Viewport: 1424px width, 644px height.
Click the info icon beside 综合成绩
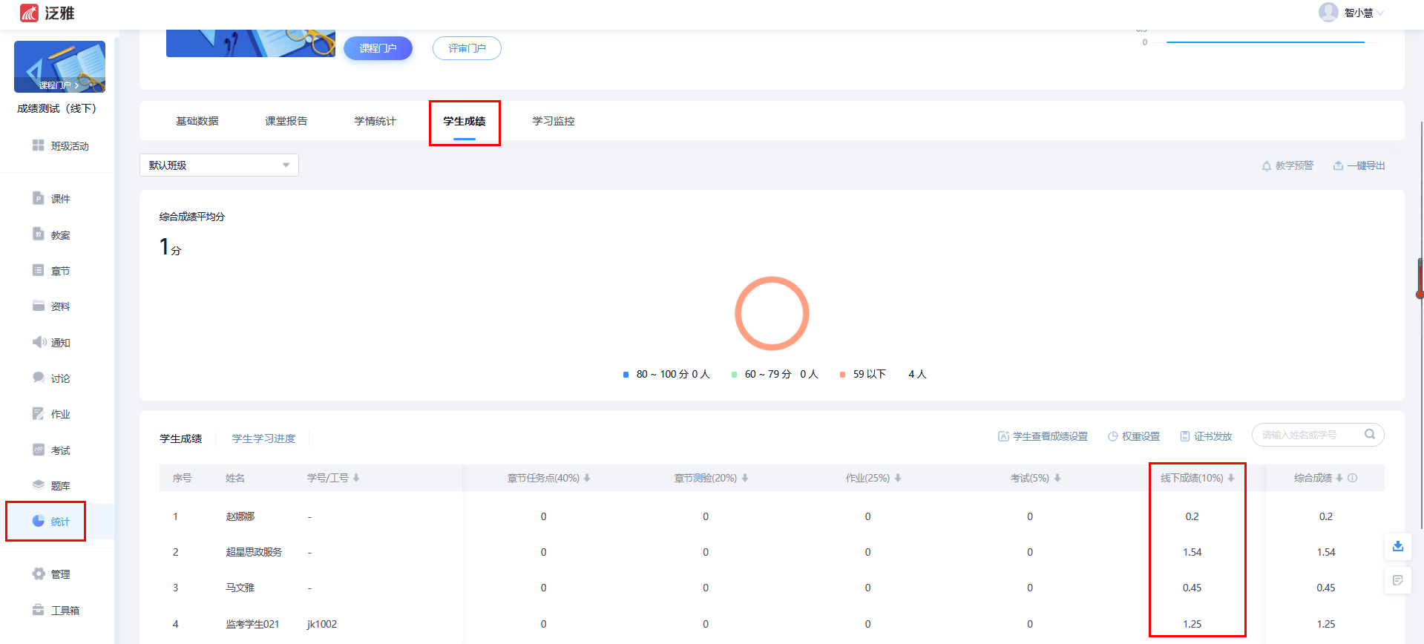point(1353,478)
